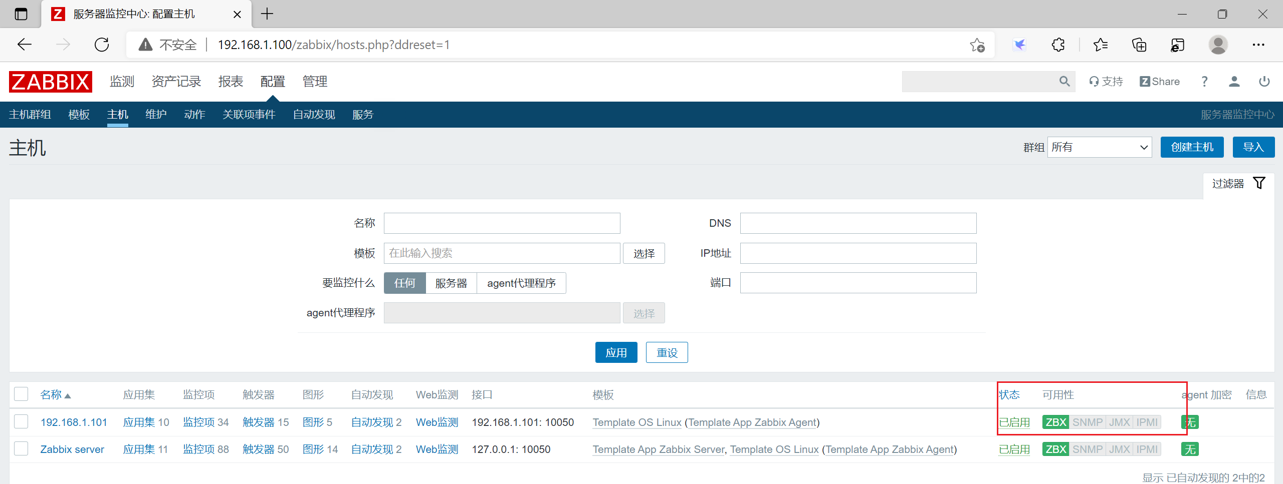Open a new browser tab
The image size is (1283, 484).
click(x=267, y=14)
